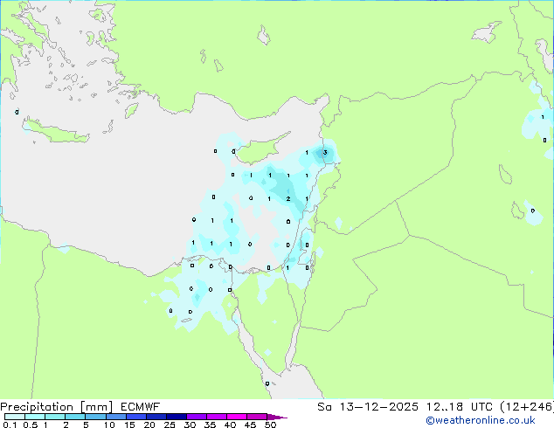Screen dimensions: 554x428
Task: Select the '10' legend scale label
Action: click(109, 425)
